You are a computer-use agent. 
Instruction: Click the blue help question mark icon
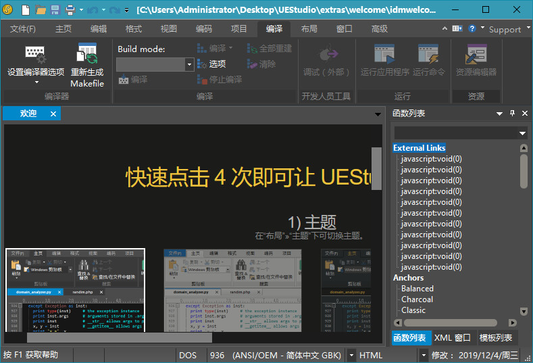click(x=472, y=29)
